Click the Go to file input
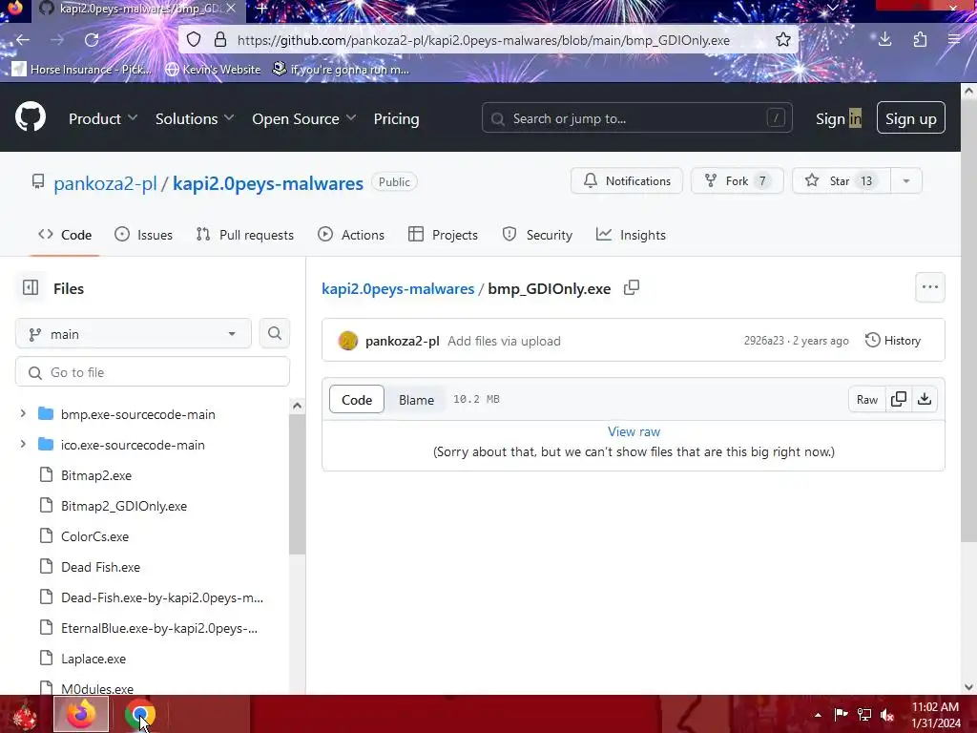 153,372
